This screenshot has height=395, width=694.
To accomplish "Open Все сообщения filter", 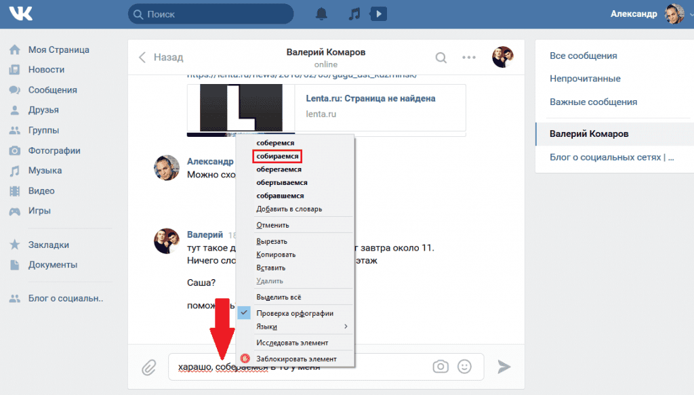I will point(584,56).
